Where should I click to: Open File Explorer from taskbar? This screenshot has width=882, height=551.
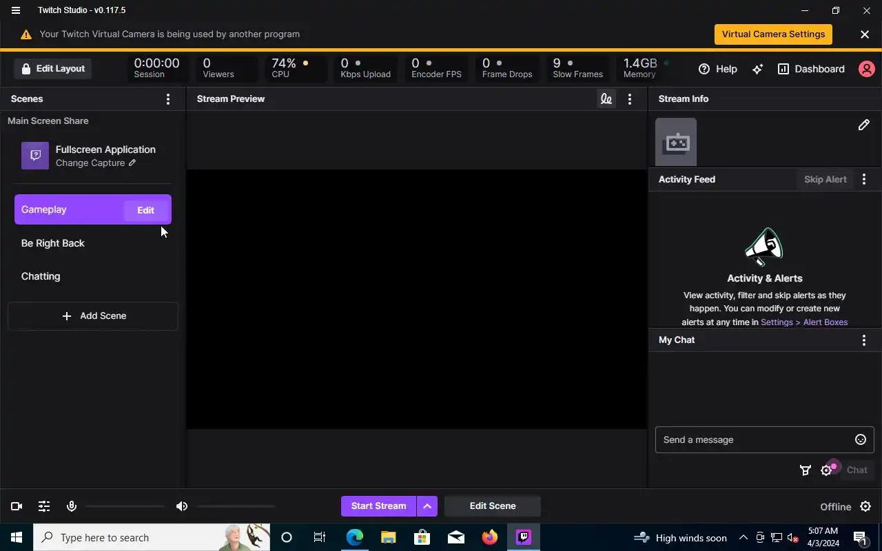coord(389,537)
